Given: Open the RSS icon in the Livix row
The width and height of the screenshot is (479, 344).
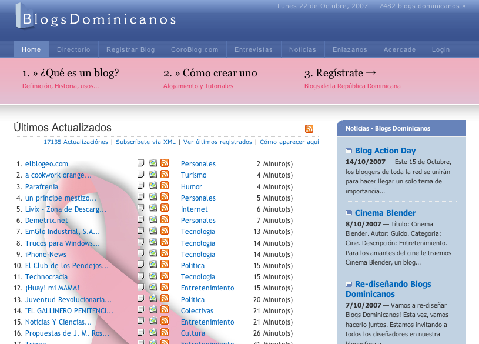Looking at the screenshot, I should [165, 208].
